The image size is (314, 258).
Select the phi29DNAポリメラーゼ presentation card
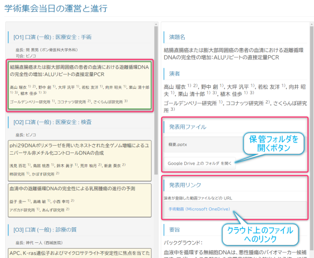pyautogui.click(x=80, y=159)
